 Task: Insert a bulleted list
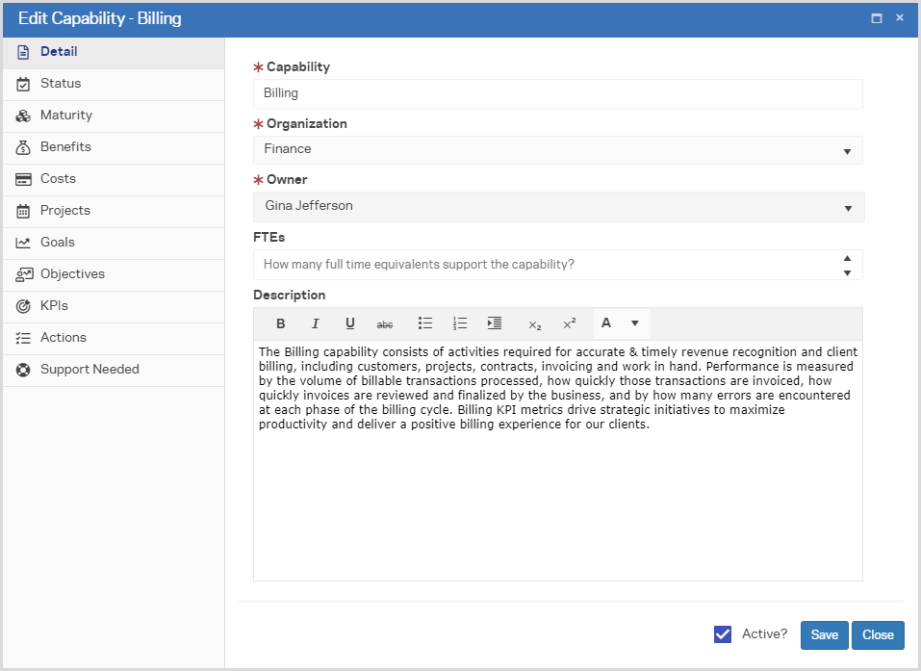(425, 323)
